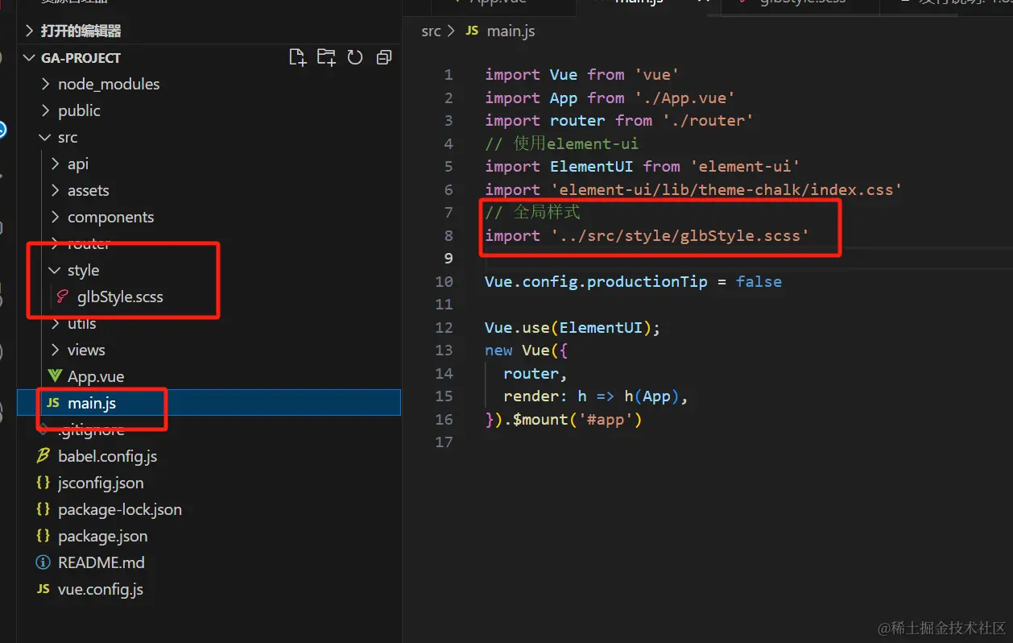The width and height of the screenshot is (1013, 643).
Task: Click the braces icon next to package.json
Action: [43, 536]
